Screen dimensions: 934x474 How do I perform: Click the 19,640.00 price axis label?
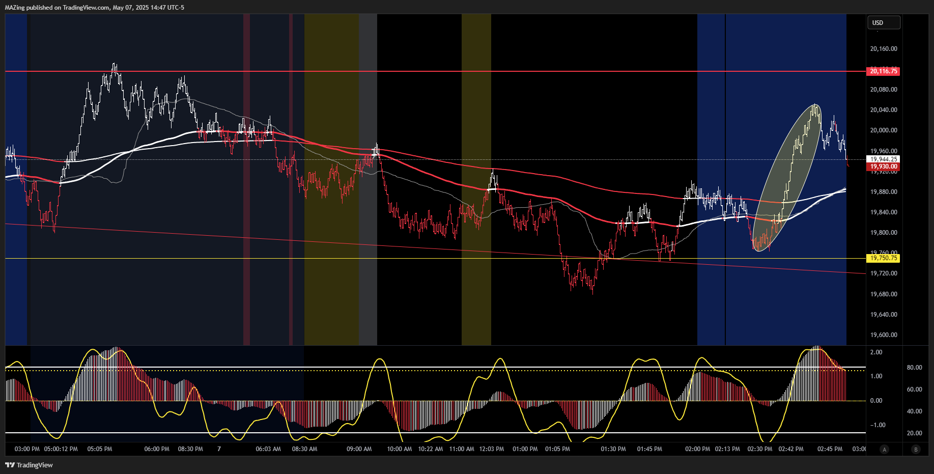(x=884, y=315)
